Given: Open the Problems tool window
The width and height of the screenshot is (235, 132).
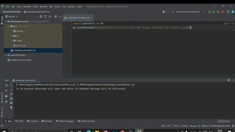Looking at the screenshot, I should pos(32,121).
